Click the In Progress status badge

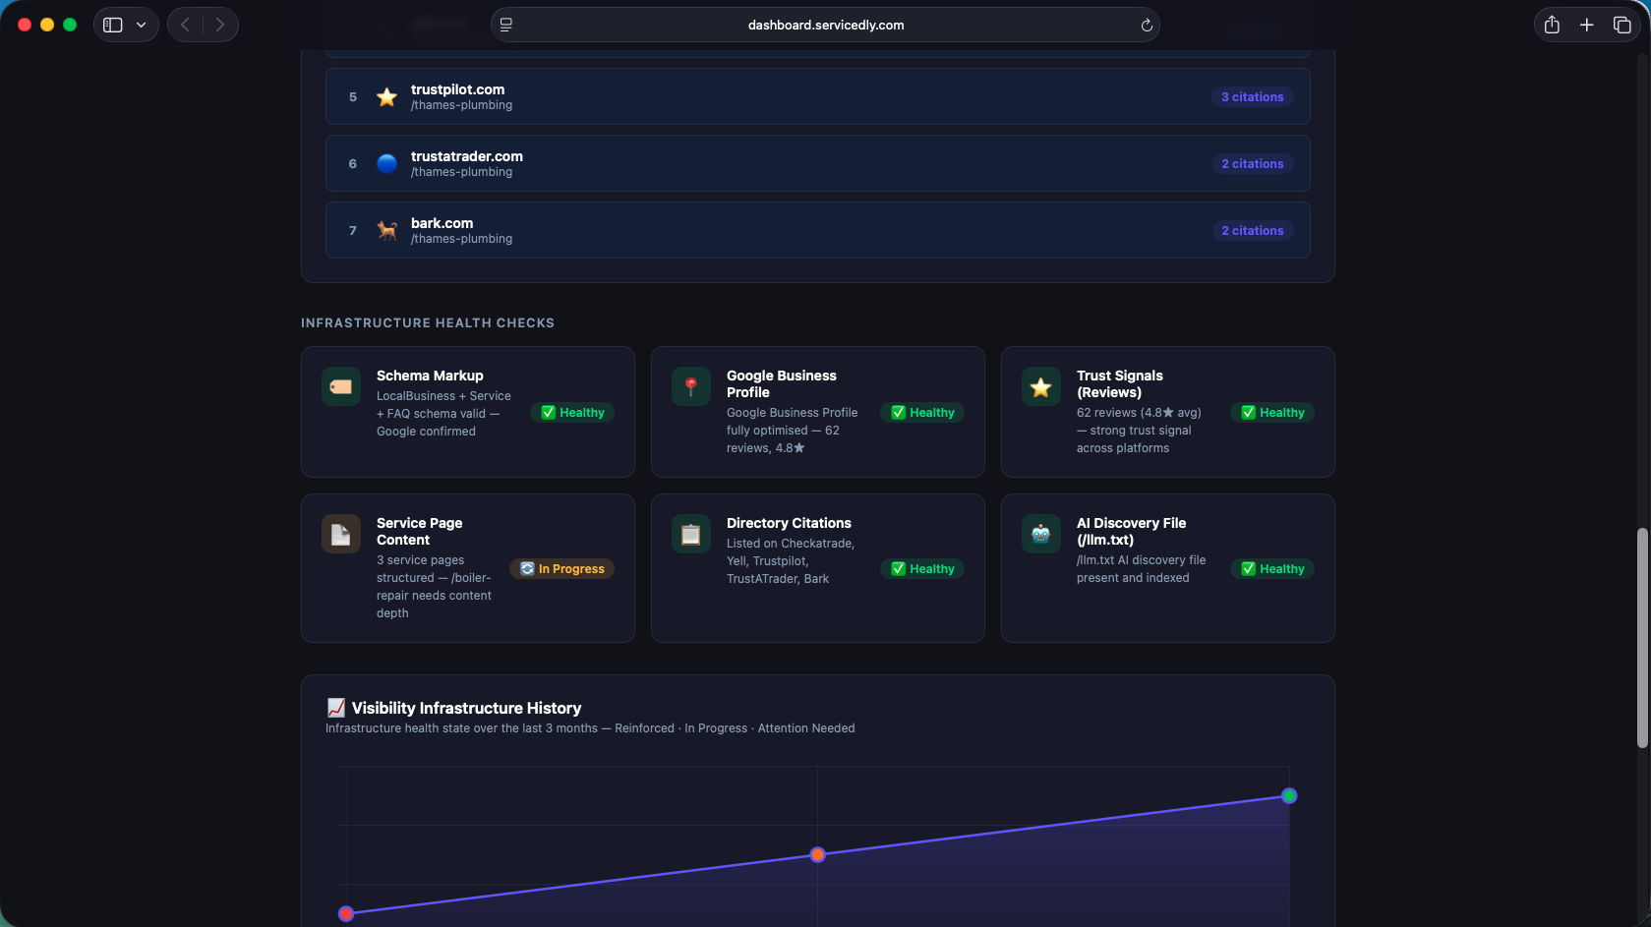[561, 569]
